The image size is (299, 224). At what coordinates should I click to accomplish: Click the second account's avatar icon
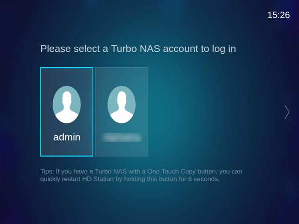pos(122,105)
